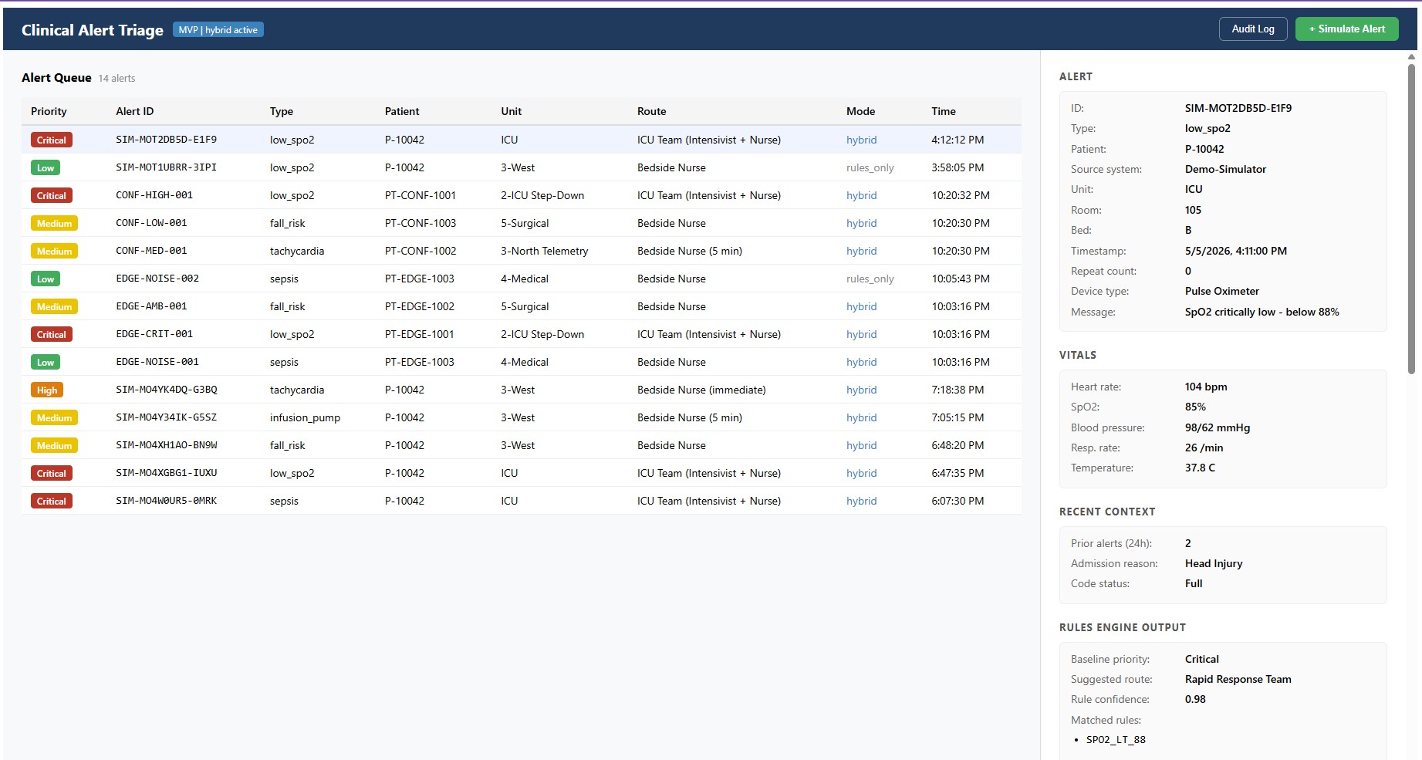
Task: Click the Pulse Oximeter device type value
Action: tap(1222, 291)
